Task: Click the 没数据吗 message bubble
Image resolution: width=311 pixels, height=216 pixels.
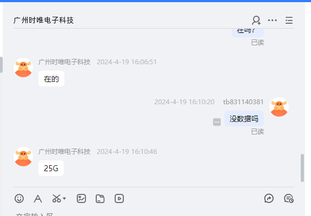Action: point(244,119)
